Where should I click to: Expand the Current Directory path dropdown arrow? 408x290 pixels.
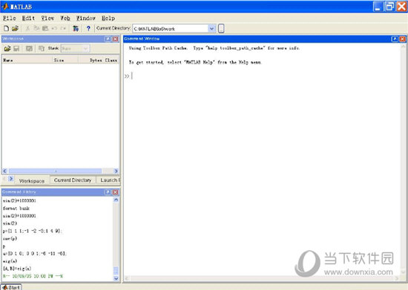[212, 29]
